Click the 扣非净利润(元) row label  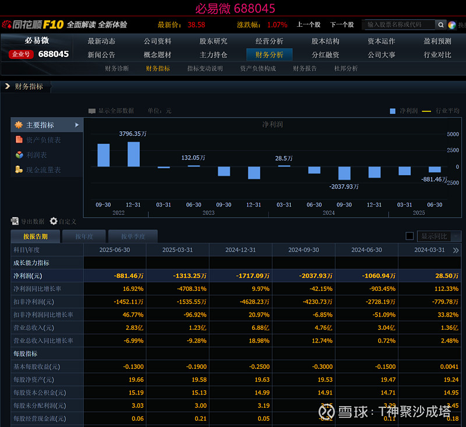pos(34,302)
